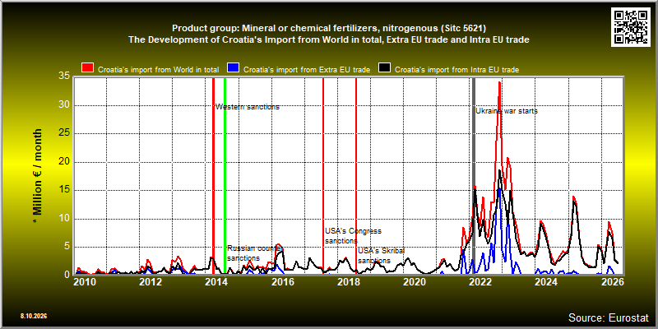The height and width of the screenshot is (329, 658).
Task: Click the red legend swatch for World total
Action: tap(88, 68)
